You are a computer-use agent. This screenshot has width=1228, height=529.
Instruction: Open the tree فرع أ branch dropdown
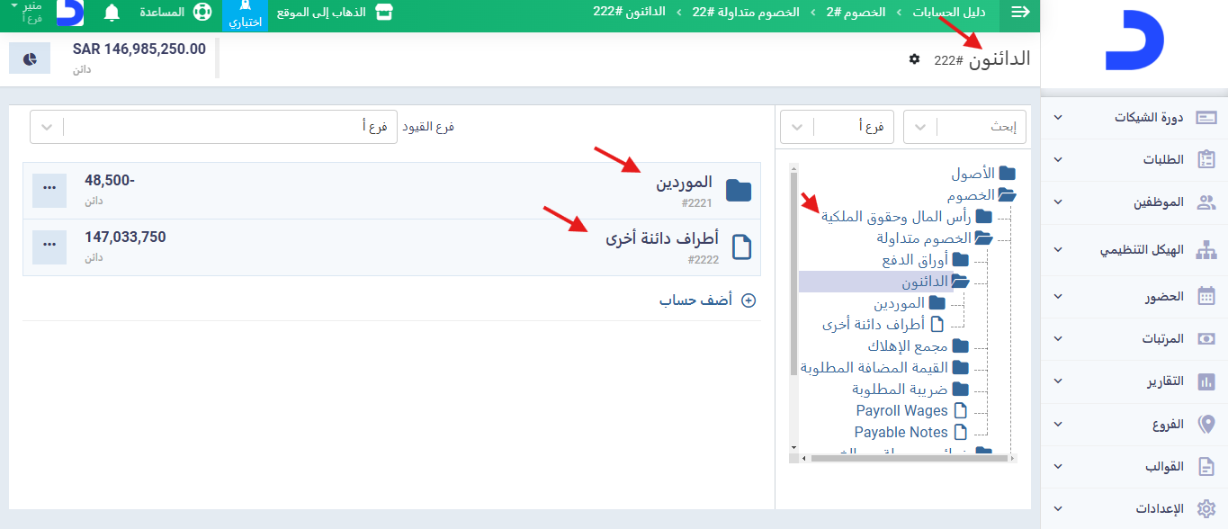pyautogui.click(x=838, y=127)
